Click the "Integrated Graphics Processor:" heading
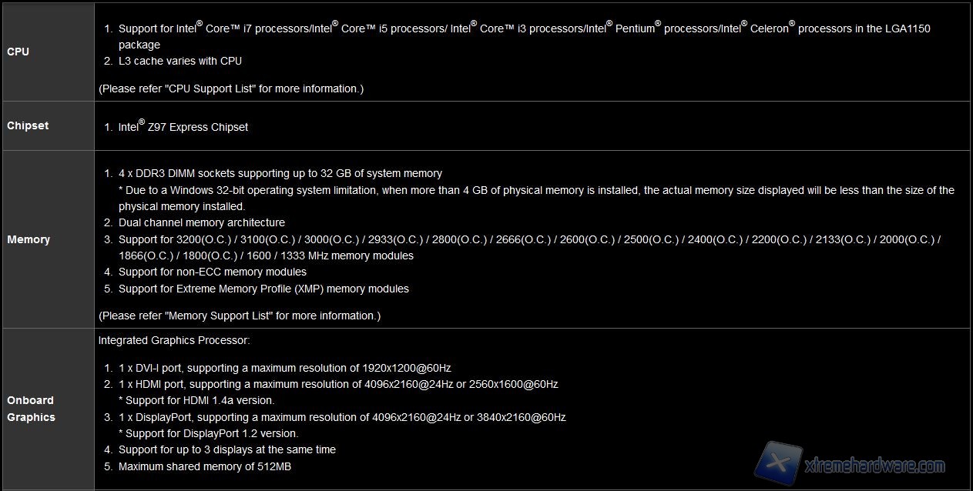This screenshot has width=973, height=491. coord(174,340)
